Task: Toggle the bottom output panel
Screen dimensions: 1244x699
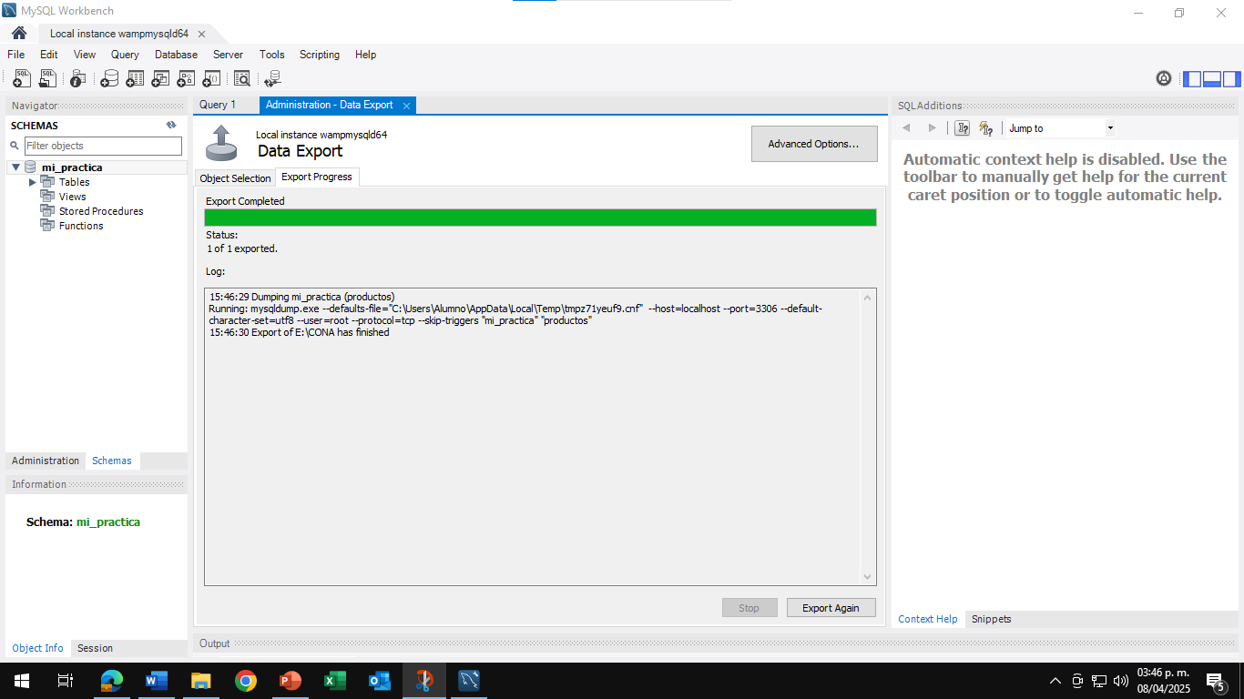Action: [x=1212, y=78]
